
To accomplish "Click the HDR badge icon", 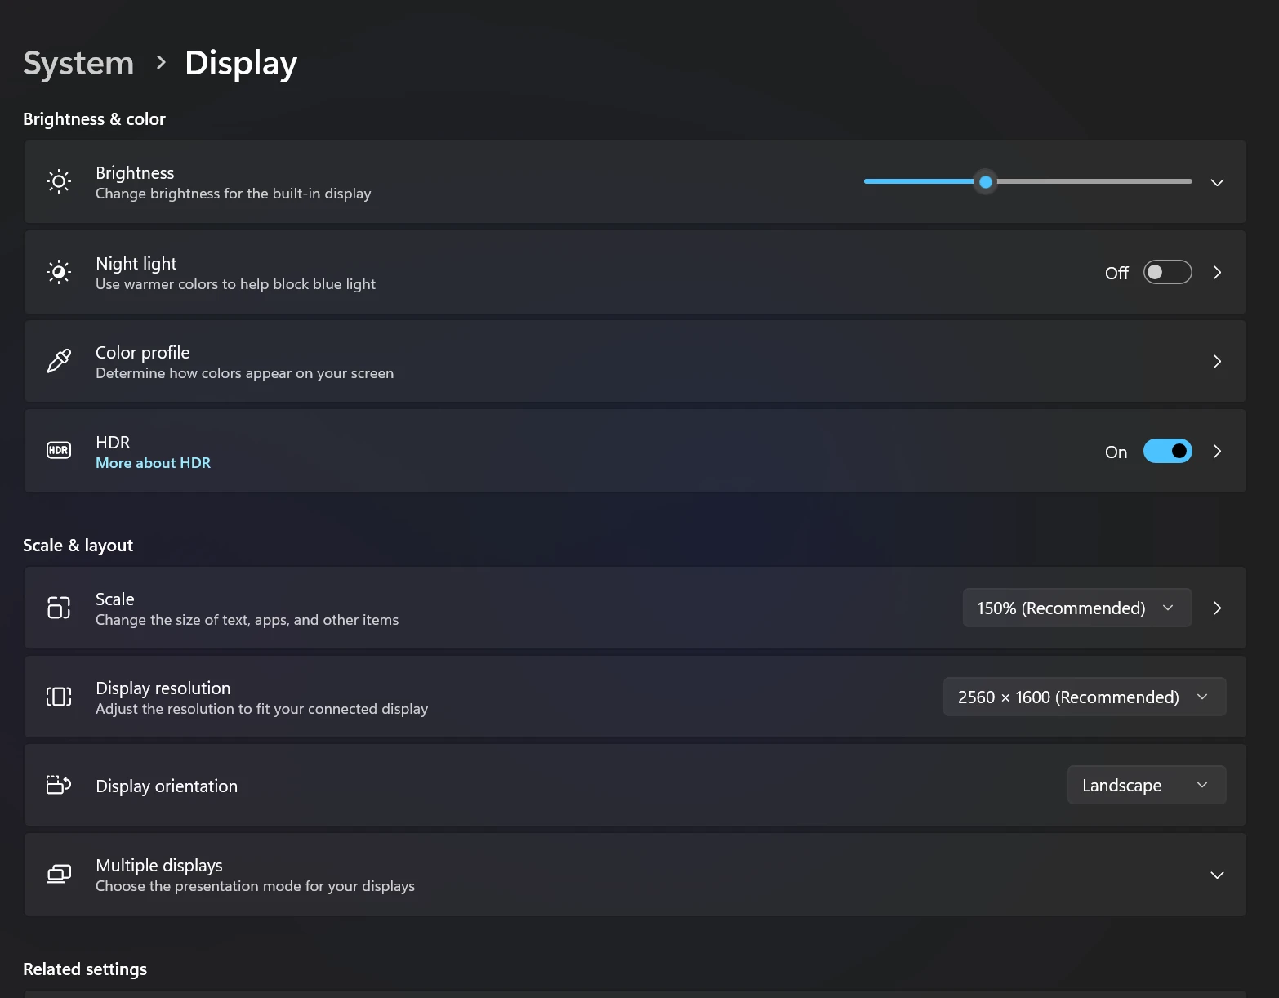I will coord(58,450).
